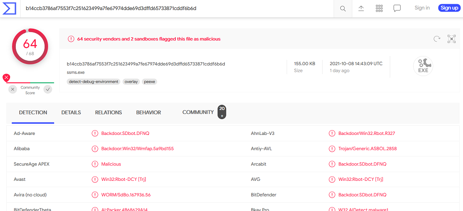Click warning icon for Arcabit detection
The height and width of the screenshot is (211, 463).
[x=332, y=164]
